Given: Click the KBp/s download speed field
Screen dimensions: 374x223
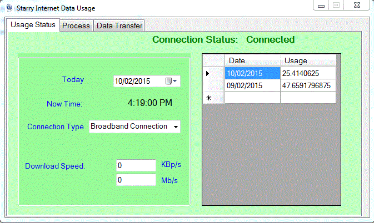Looking at the screenshot, I should [x=136, y=165].
